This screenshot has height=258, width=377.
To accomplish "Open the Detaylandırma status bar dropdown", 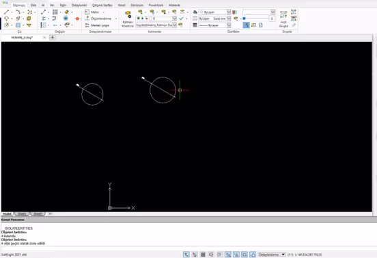I will click(273, 255).
